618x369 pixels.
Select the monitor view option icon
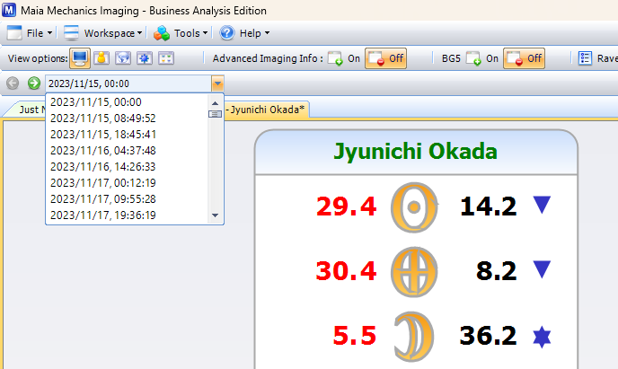click(80, 58)
